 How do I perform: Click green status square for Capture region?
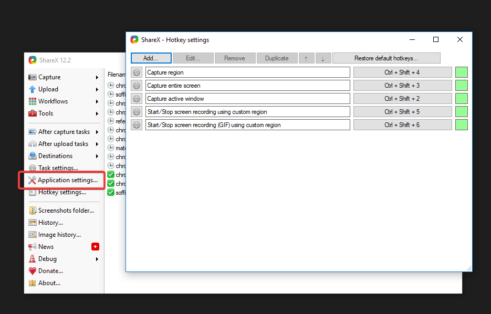[462, 72]
